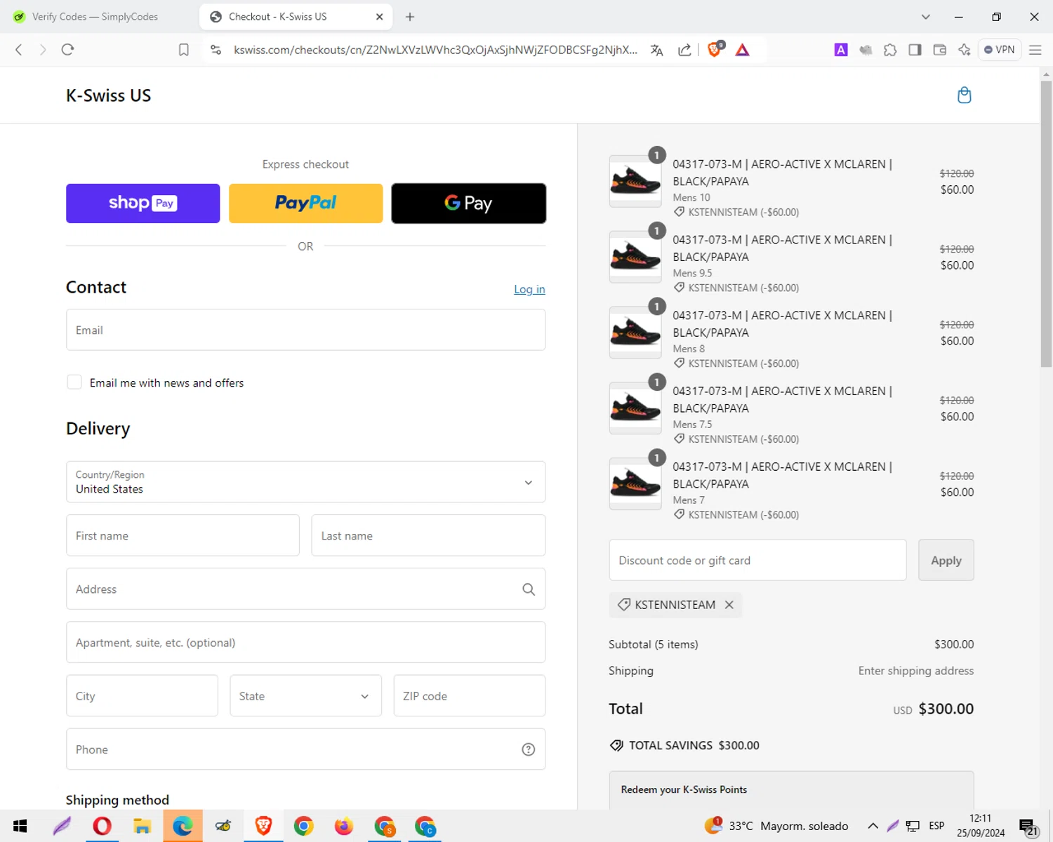1053x842 pixels.
Task: Focus the Address input field
Action: 305,589
